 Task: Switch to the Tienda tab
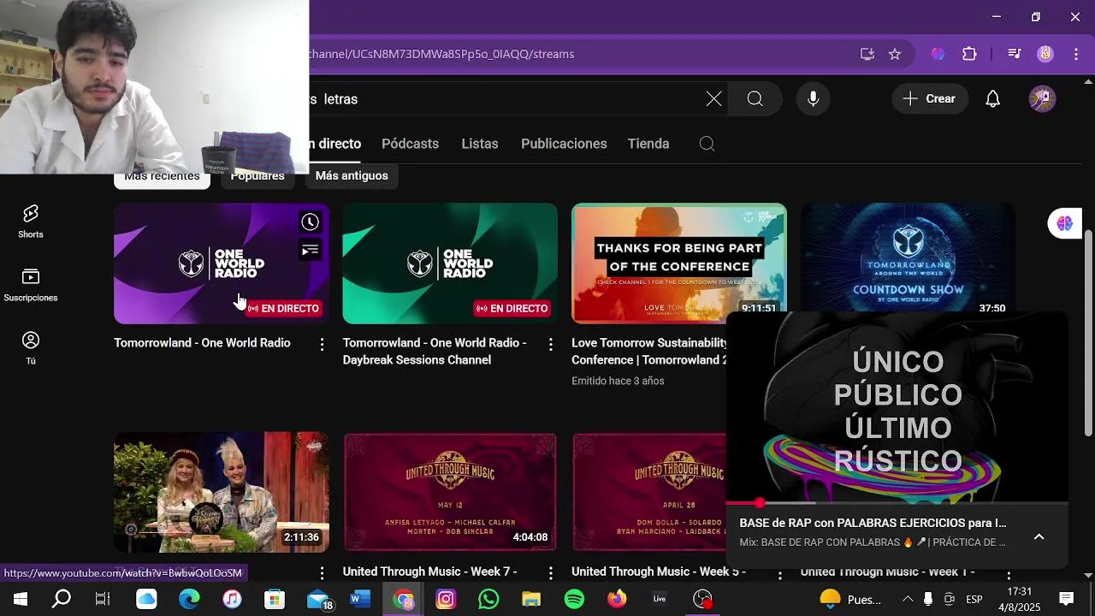click(x=648, y=144)
